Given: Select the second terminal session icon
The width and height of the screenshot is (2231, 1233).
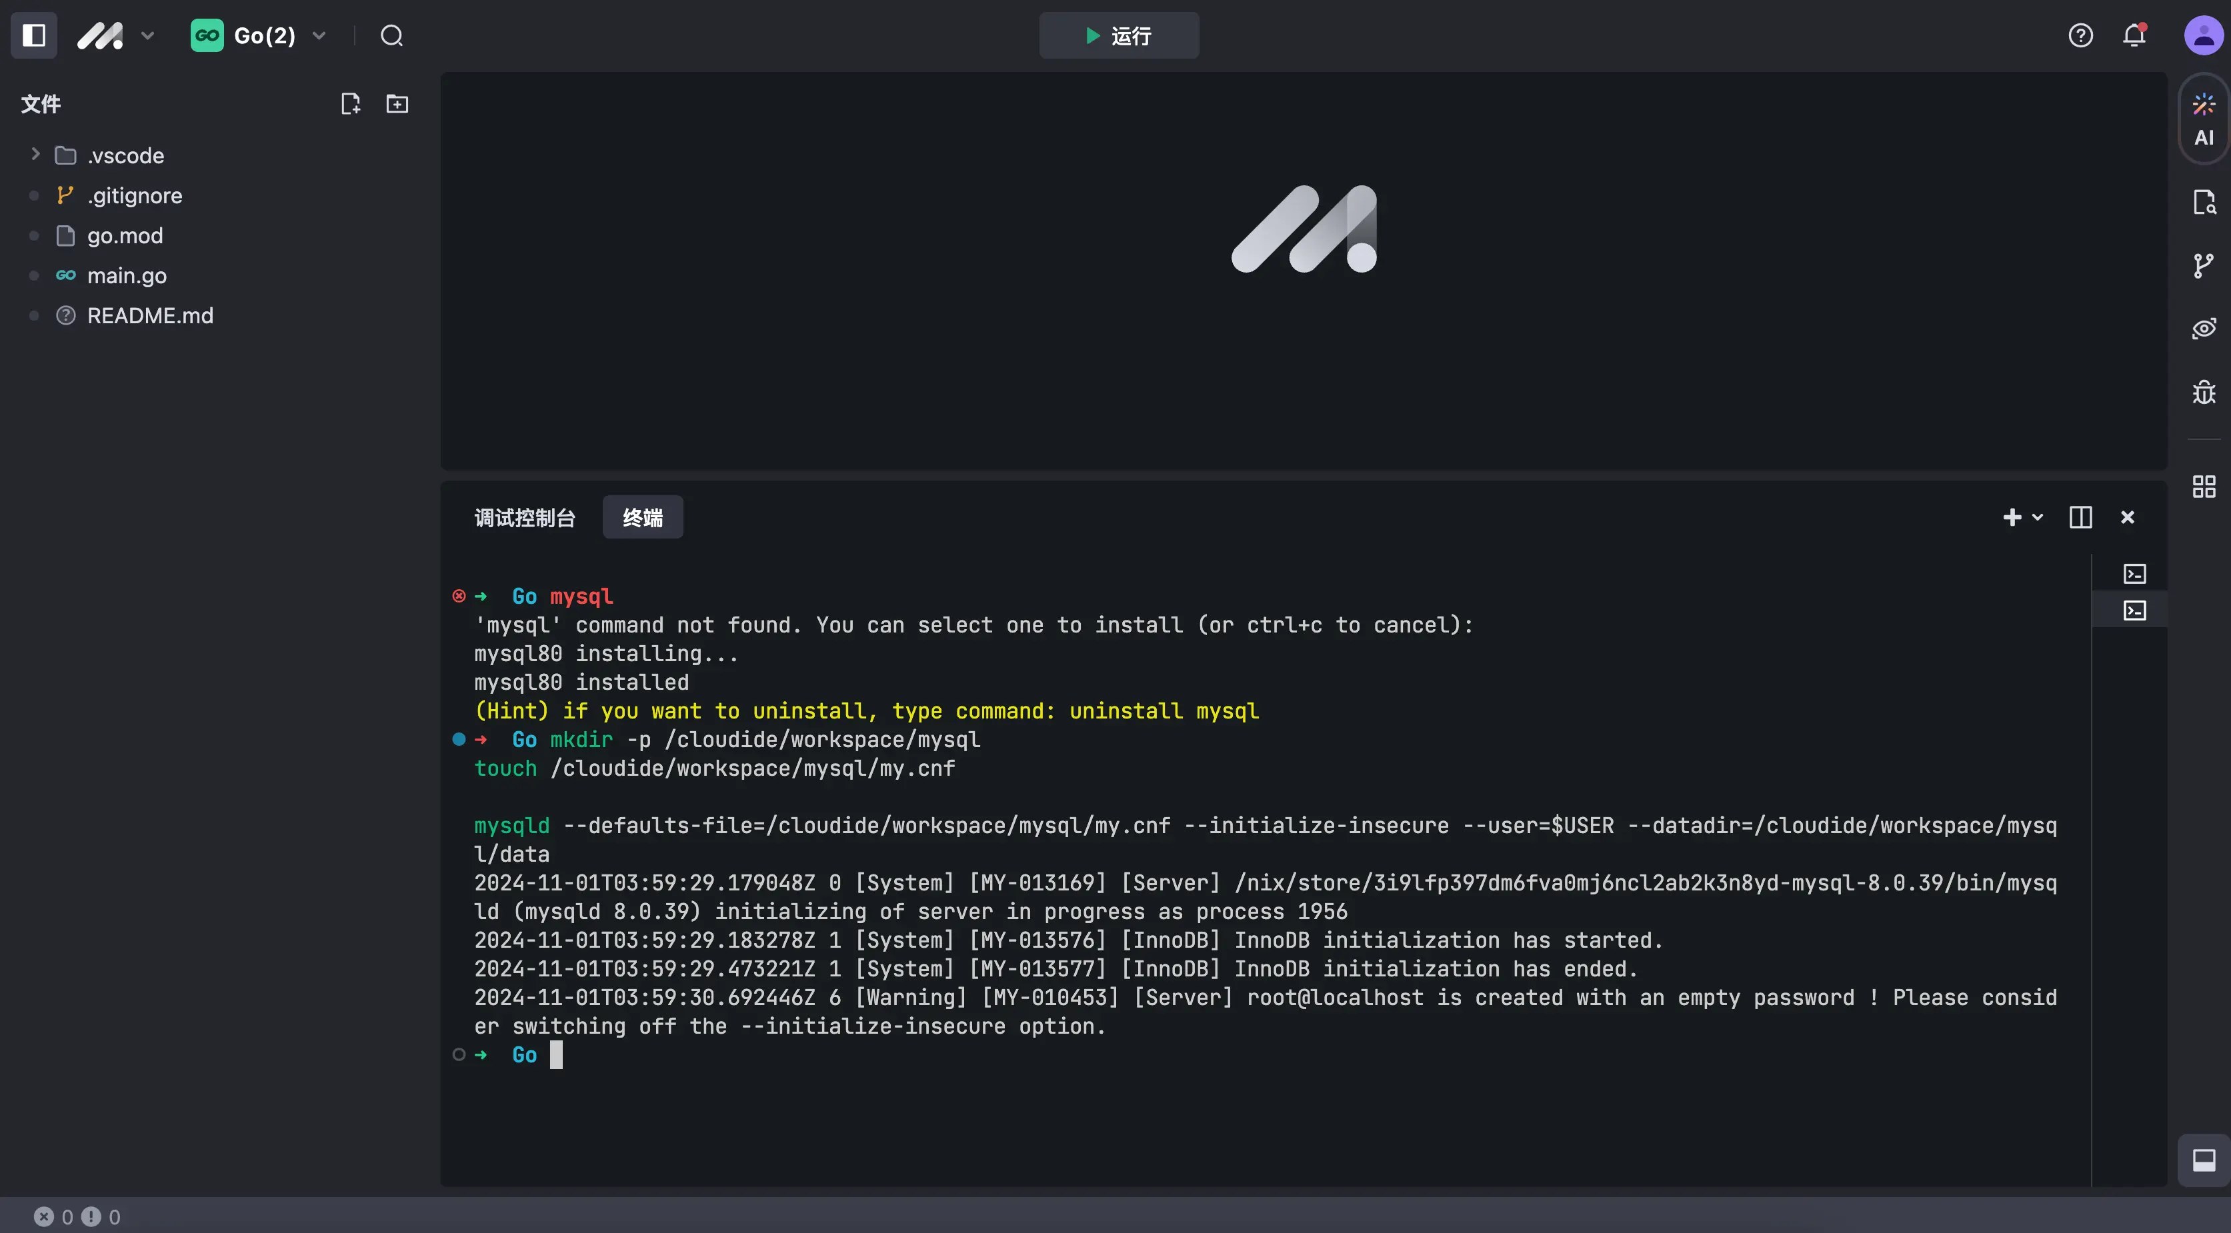Looking at the screenshot, I should point(2134,611).
